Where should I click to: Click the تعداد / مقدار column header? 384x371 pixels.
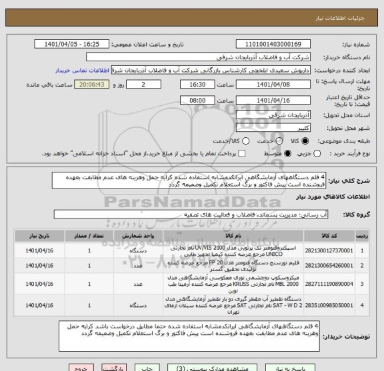pyautogui.click(x=89, y=236)
